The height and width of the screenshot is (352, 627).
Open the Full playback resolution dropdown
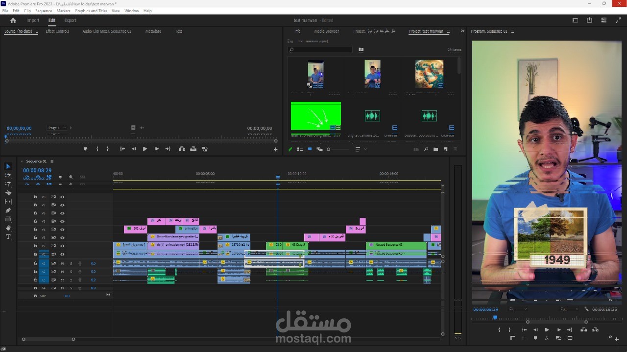click(570, 309)
